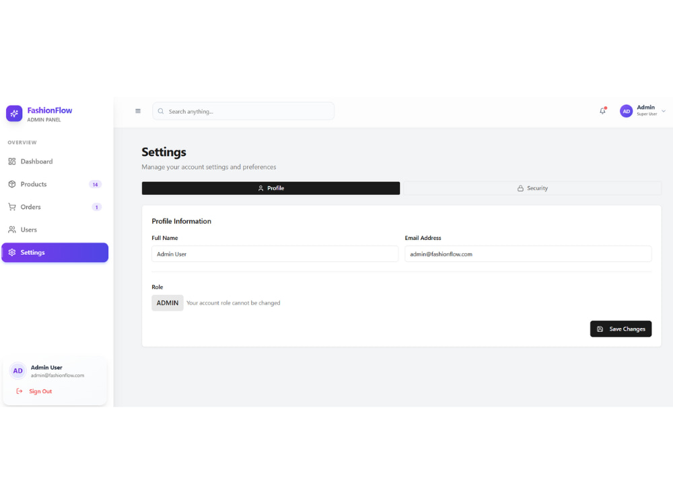Click the Settings gear icon
Screen dimensions: 673x504
(x=12, y=253)
